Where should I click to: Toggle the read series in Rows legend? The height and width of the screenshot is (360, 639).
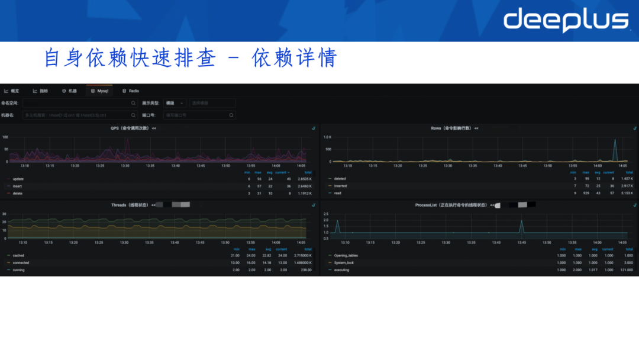[337, 193]
